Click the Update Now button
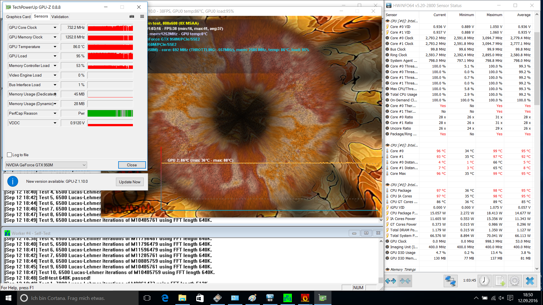The image size is (543, 305). [130, 182]
